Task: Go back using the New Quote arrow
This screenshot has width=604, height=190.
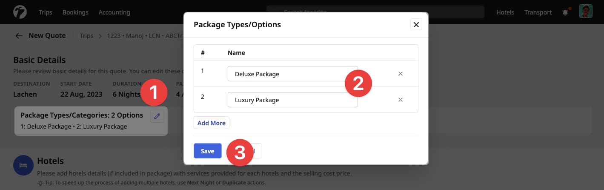Action: tap(19, 36)
